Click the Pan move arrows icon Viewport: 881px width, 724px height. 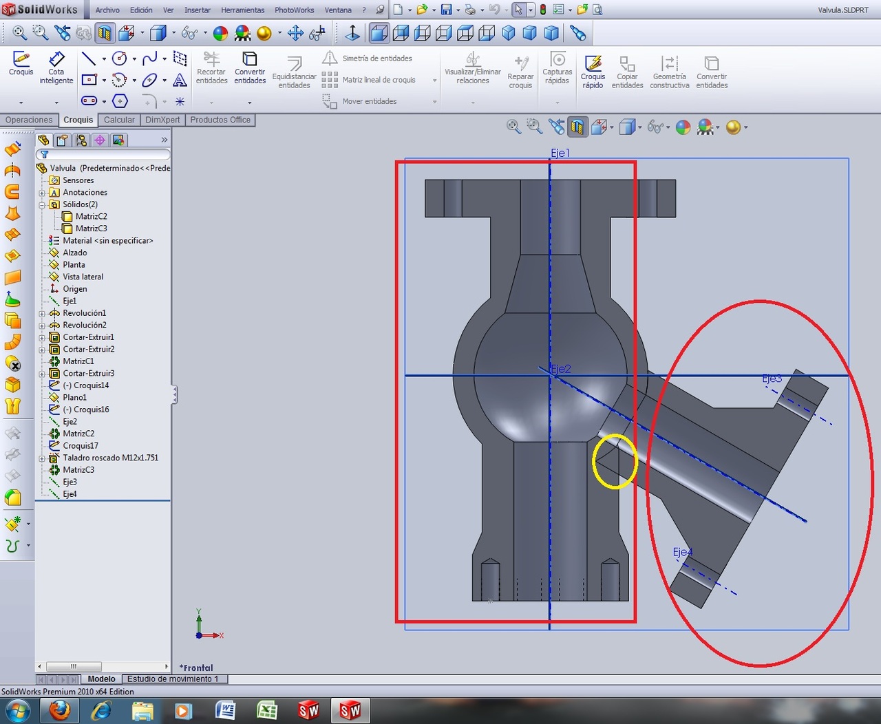296,32
